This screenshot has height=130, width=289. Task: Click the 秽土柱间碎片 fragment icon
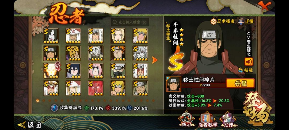(x=173, y=84)
